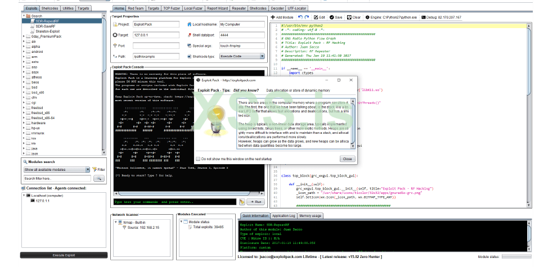Click the clear console brush icon beside Run
The image size is (544, 267).
pos(241,201)
